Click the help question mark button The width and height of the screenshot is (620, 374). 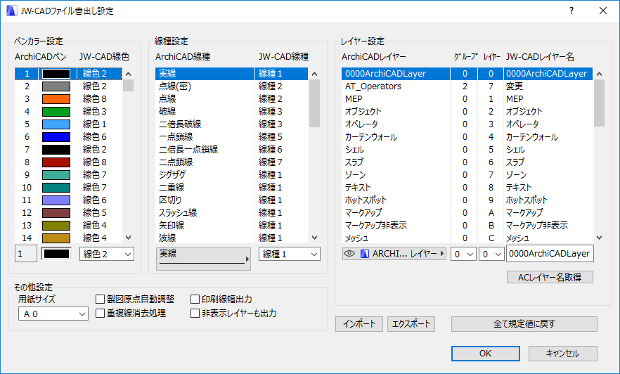pos(571,11)
